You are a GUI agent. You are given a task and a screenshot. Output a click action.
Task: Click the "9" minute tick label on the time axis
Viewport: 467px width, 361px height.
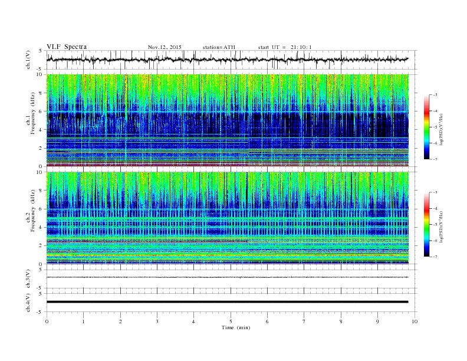[377, 321]
